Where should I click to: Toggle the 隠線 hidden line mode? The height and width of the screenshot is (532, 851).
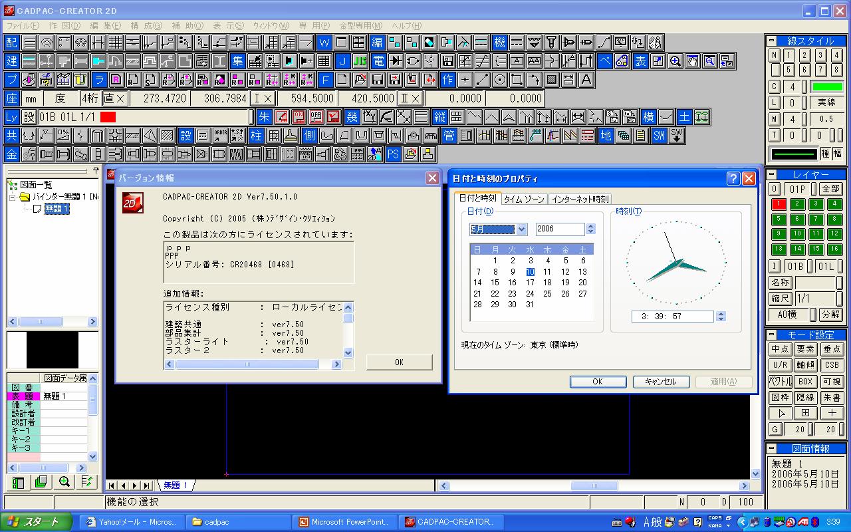pos(806,398)
